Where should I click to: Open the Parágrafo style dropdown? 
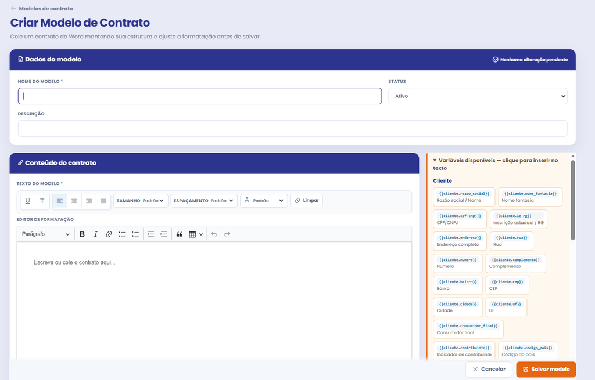45,234
